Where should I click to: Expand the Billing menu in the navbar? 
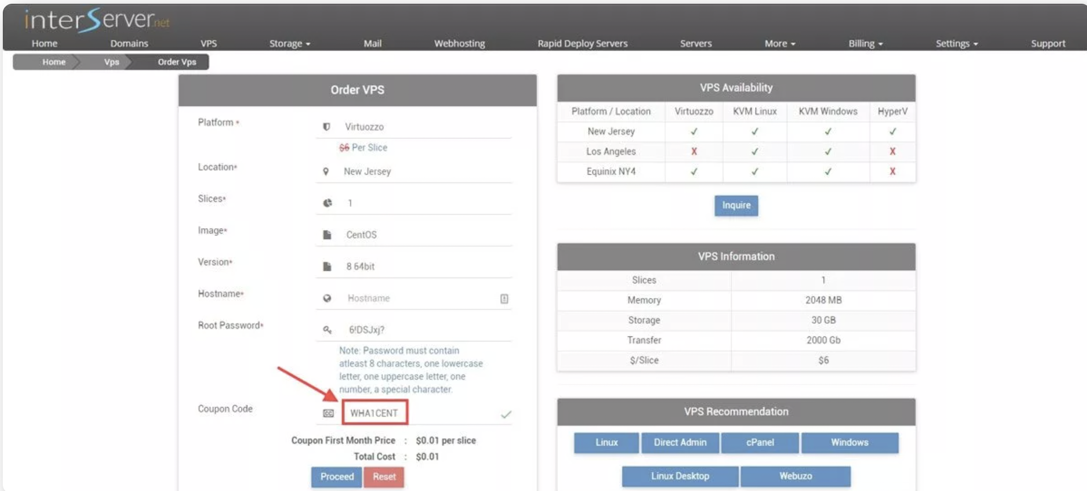(866, 44)
